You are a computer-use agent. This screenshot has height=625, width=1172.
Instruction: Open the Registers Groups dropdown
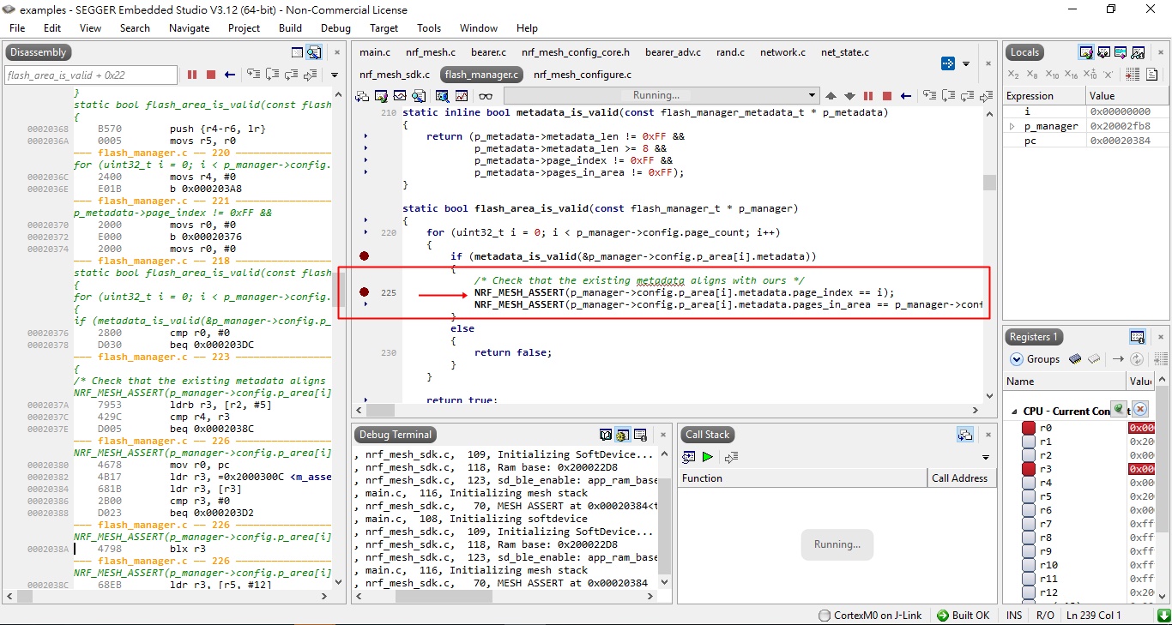coord(1036,359)
